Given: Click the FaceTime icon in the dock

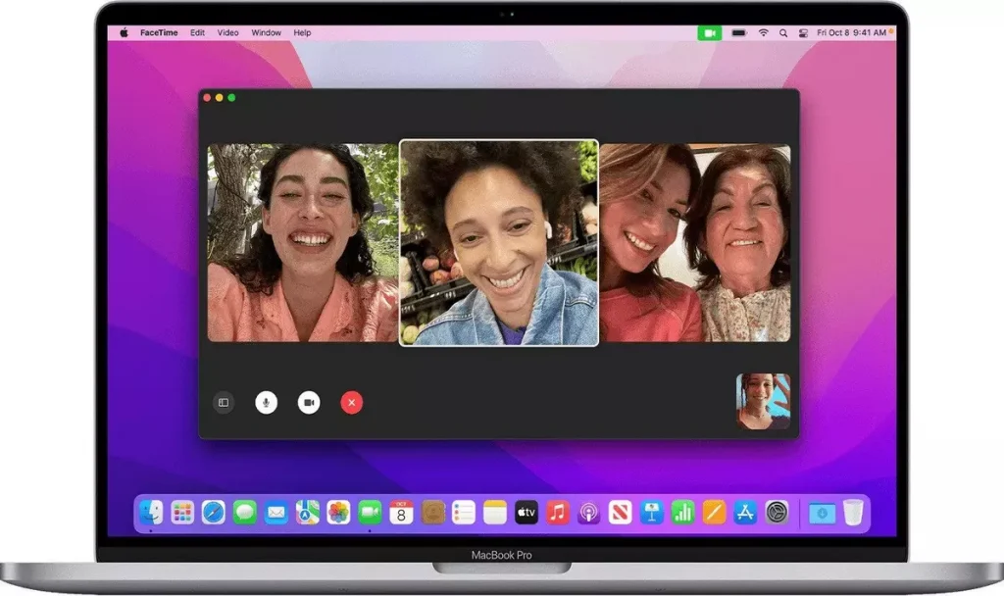Looking at the screenshot, I should point(370,512).
